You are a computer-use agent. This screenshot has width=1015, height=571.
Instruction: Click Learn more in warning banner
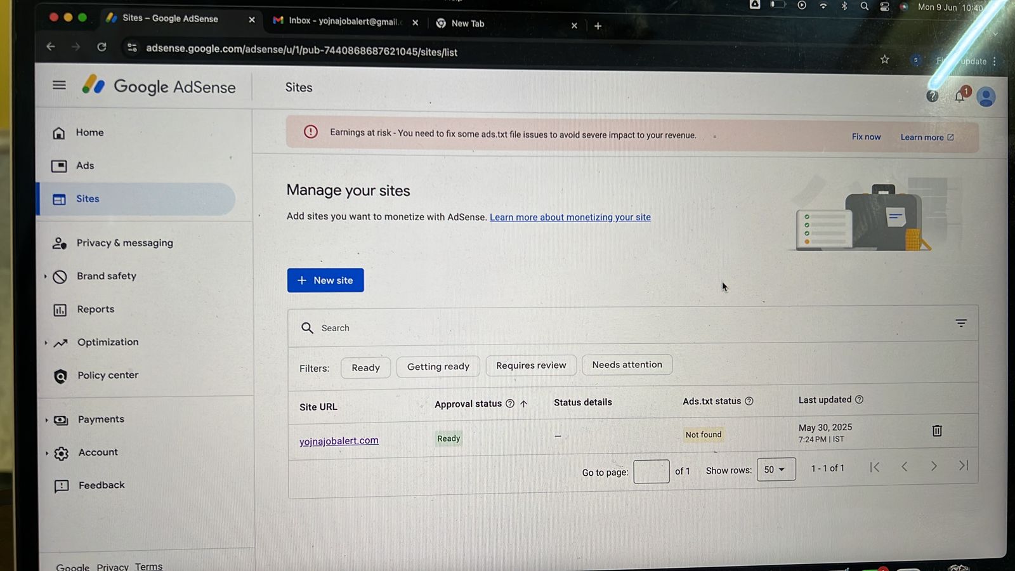[x=927, y=138]
